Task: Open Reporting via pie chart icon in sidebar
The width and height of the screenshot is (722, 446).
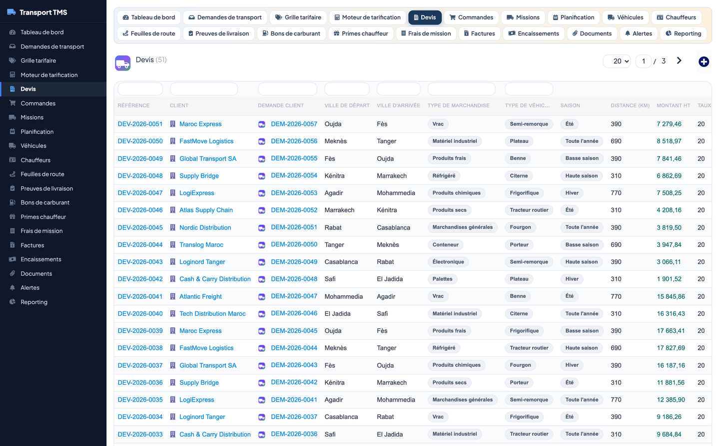Action: pyautogui.click(x=12, y=302)
